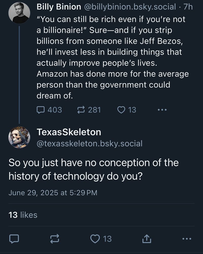Viewport: 203px width, 254px height.
Task: Repost Billy Binion's post
Action: point(81,110)
